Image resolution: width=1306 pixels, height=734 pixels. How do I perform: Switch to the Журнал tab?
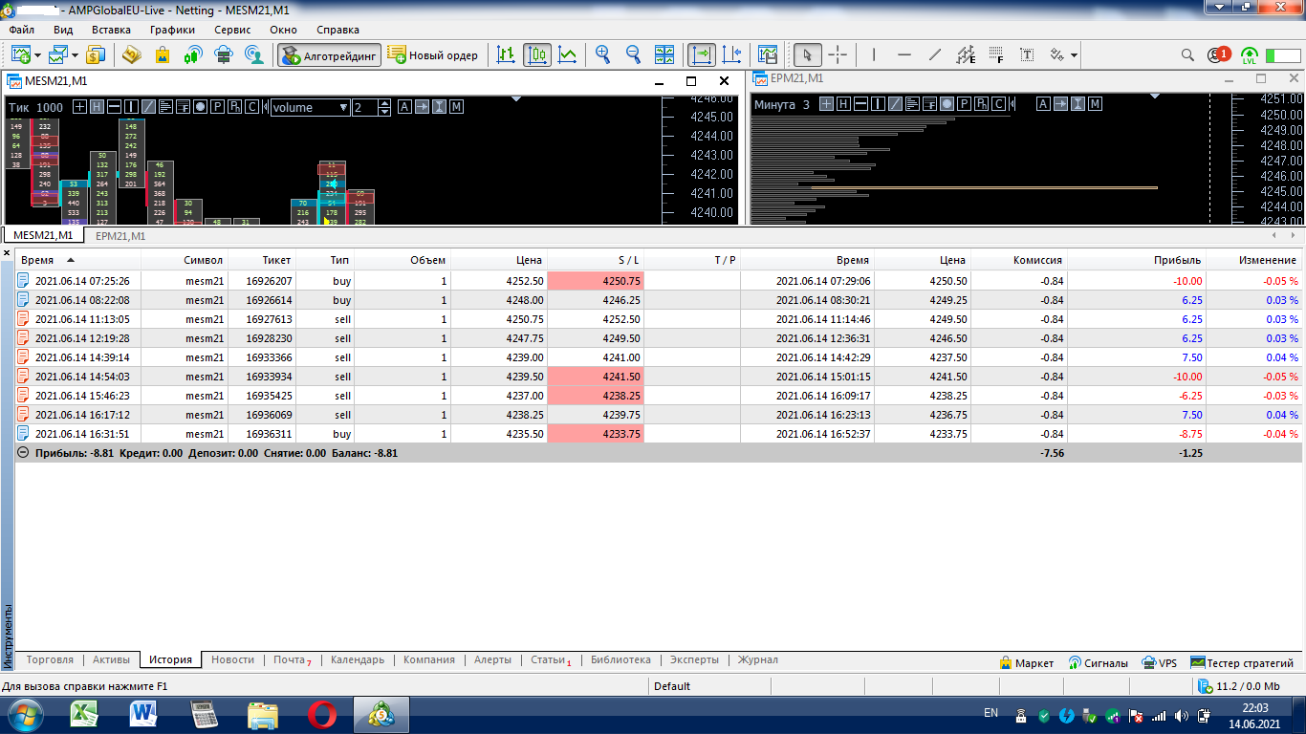pyautogui.click(x=757, y=660)
